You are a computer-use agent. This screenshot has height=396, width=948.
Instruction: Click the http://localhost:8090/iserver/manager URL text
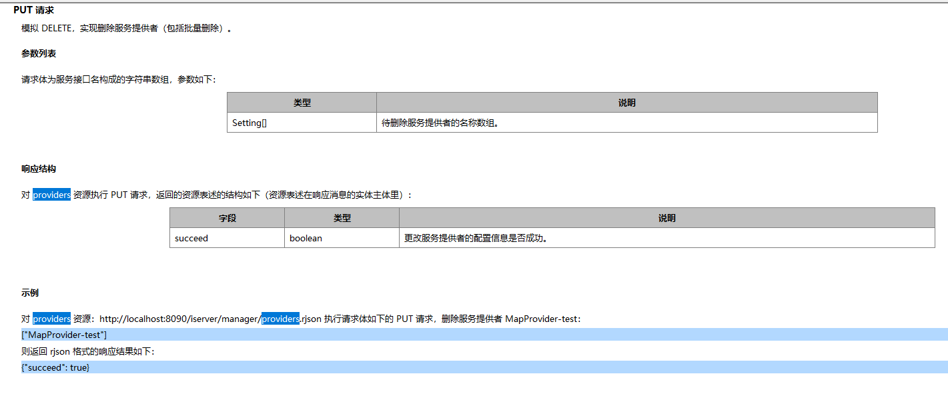(x=179, y=319)
